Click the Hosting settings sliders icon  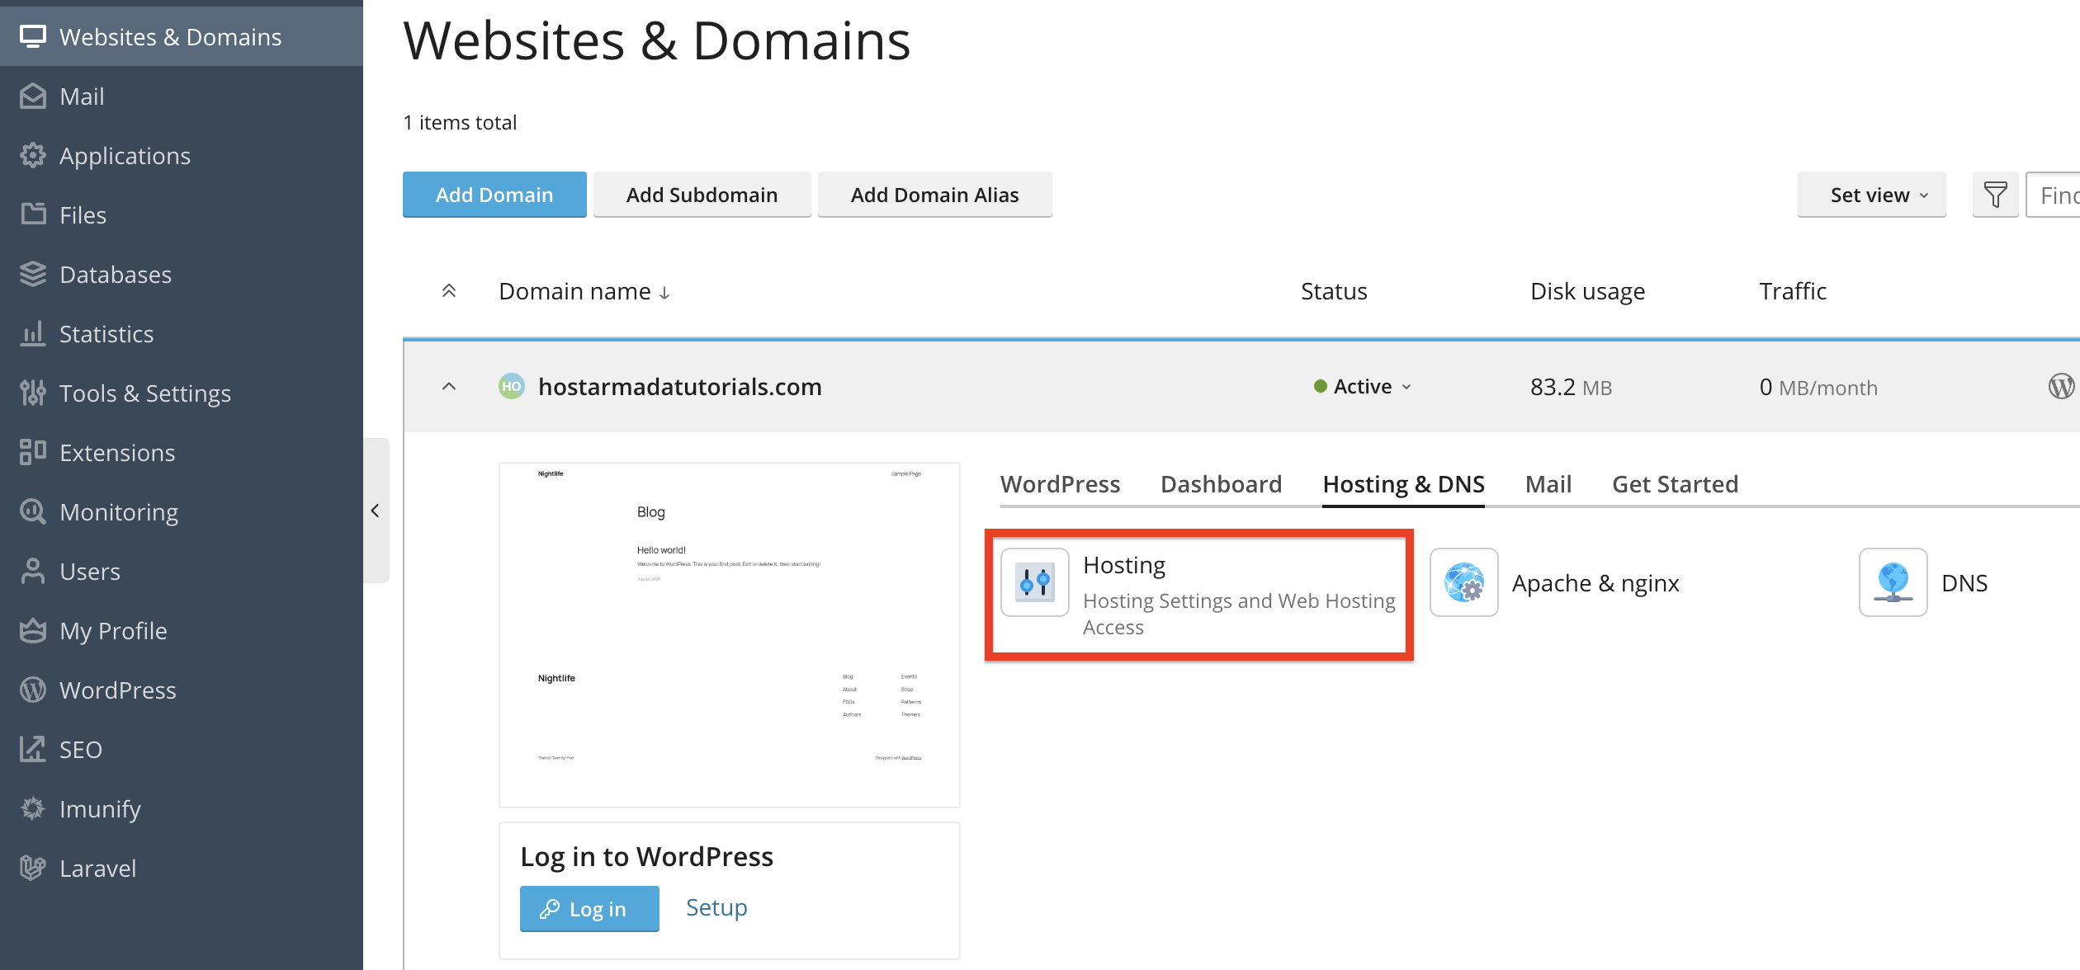click(x=1034, y=582)
